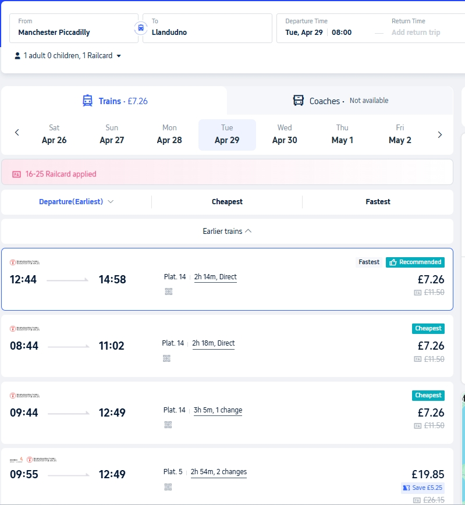The image size is (465, 505).
Task: Open the carriage info icon on the 12:44 train
Action: tap(168, 291)
